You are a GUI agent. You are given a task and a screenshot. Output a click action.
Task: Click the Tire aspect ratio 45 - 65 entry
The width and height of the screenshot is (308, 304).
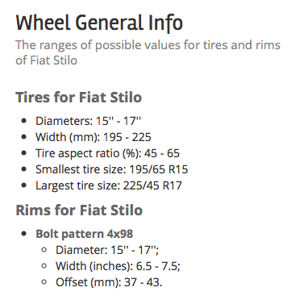107,153
